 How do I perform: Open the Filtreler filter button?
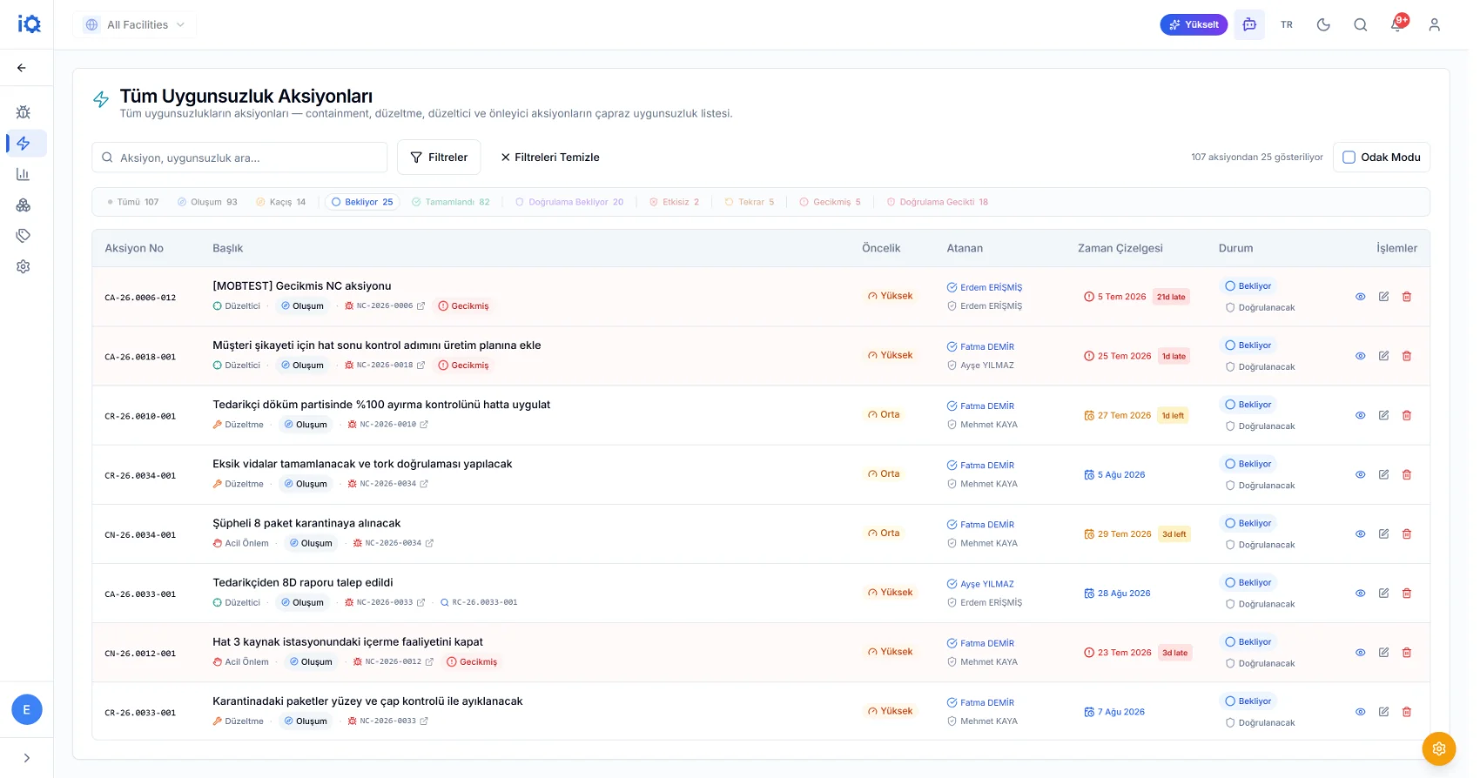click(439, 158)
